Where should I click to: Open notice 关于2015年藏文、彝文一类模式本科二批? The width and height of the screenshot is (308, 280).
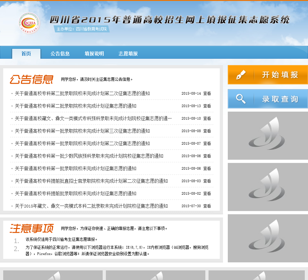coord(91,206)
